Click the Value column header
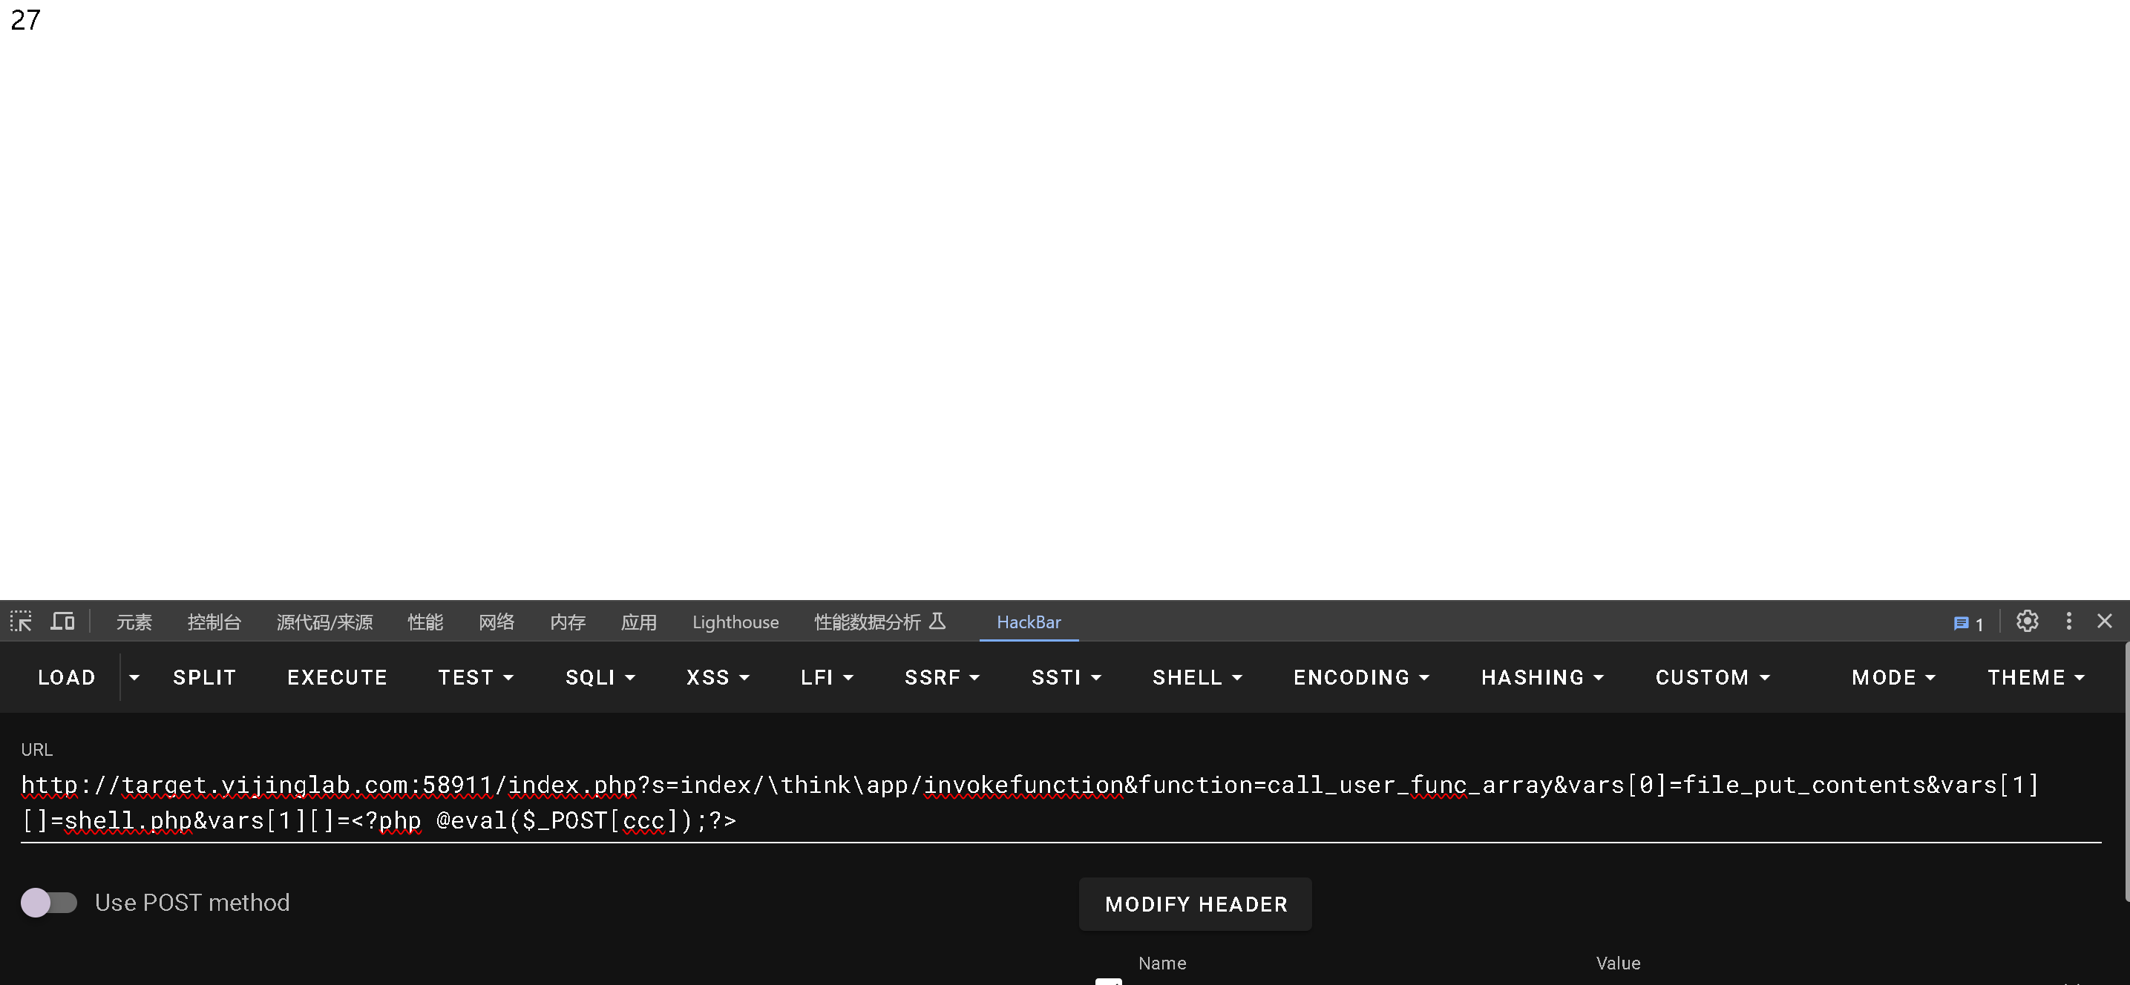 click(x=1618, y=963)
